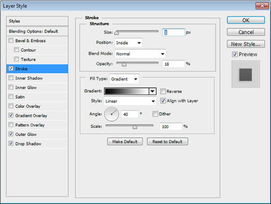Select the Color Overlay label
The image size is (271, 204).
(x=28, y=106)
